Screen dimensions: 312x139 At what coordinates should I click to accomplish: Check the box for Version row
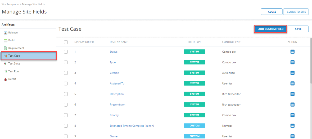coord(66,73)
